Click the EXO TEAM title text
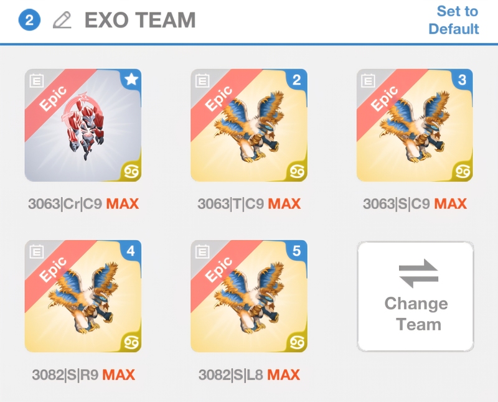498x402 pixels. tap(140, 20)
